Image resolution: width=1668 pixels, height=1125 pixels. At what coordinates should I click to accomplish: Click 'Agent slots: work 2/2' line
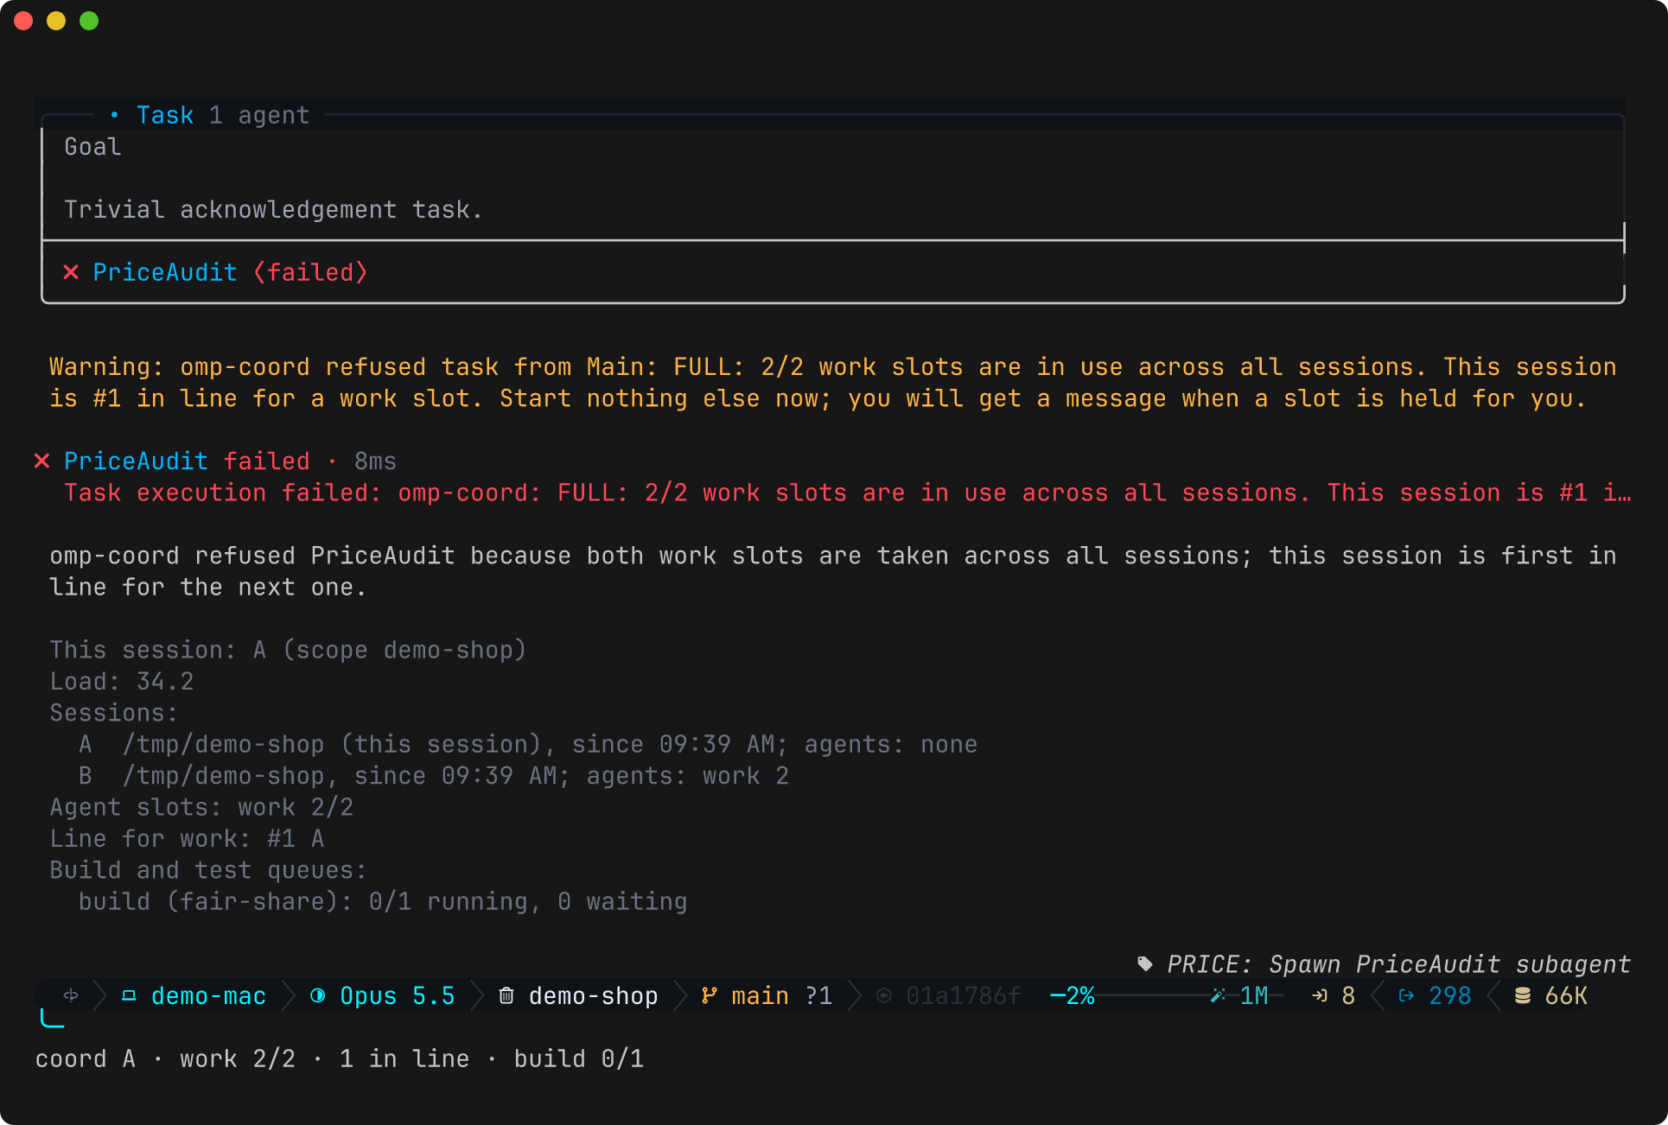point(201,807)
